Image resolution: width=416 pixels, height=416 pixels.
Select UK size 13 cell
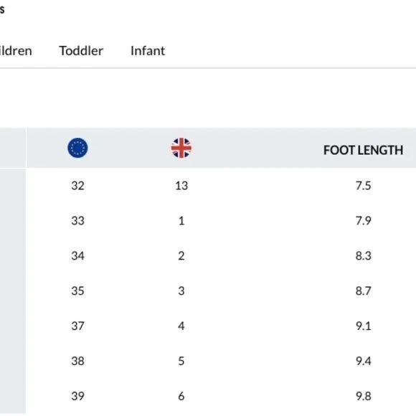coord(181,186)
